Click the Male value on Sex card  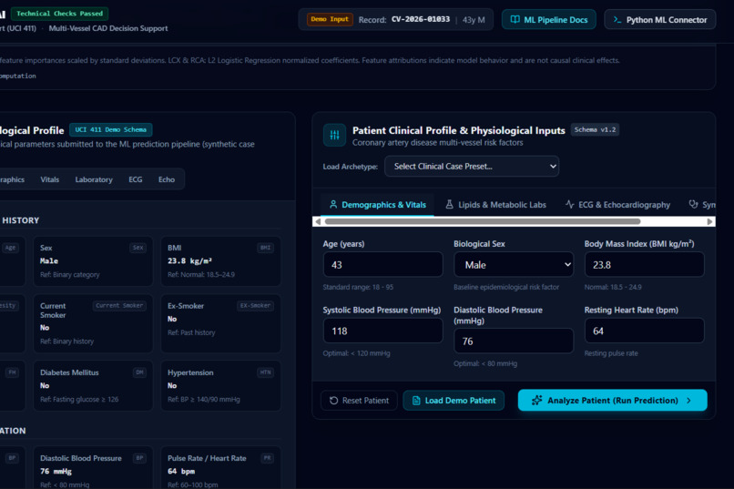[x=49, y=261]
